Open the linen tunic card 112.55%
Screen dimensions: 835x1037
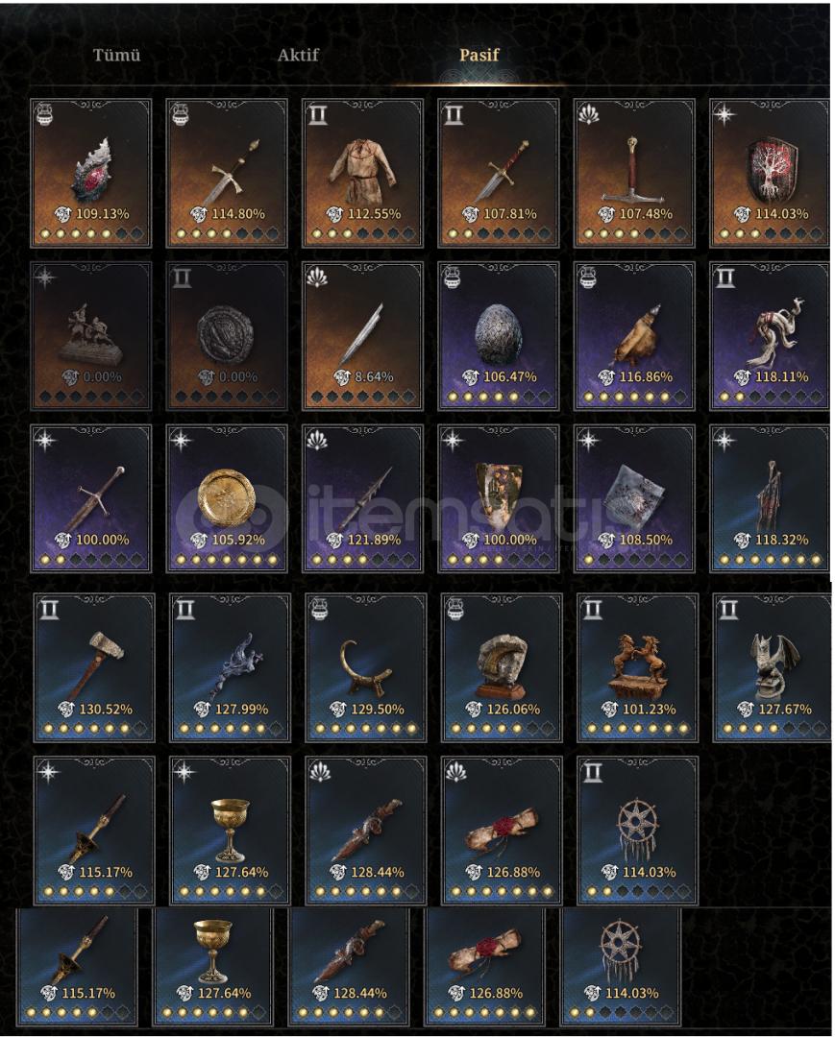pos(362,173)
